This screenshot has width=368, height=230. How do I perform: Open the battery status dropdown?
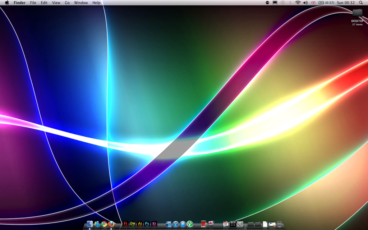pyautogui.click(x=321, y=3)
